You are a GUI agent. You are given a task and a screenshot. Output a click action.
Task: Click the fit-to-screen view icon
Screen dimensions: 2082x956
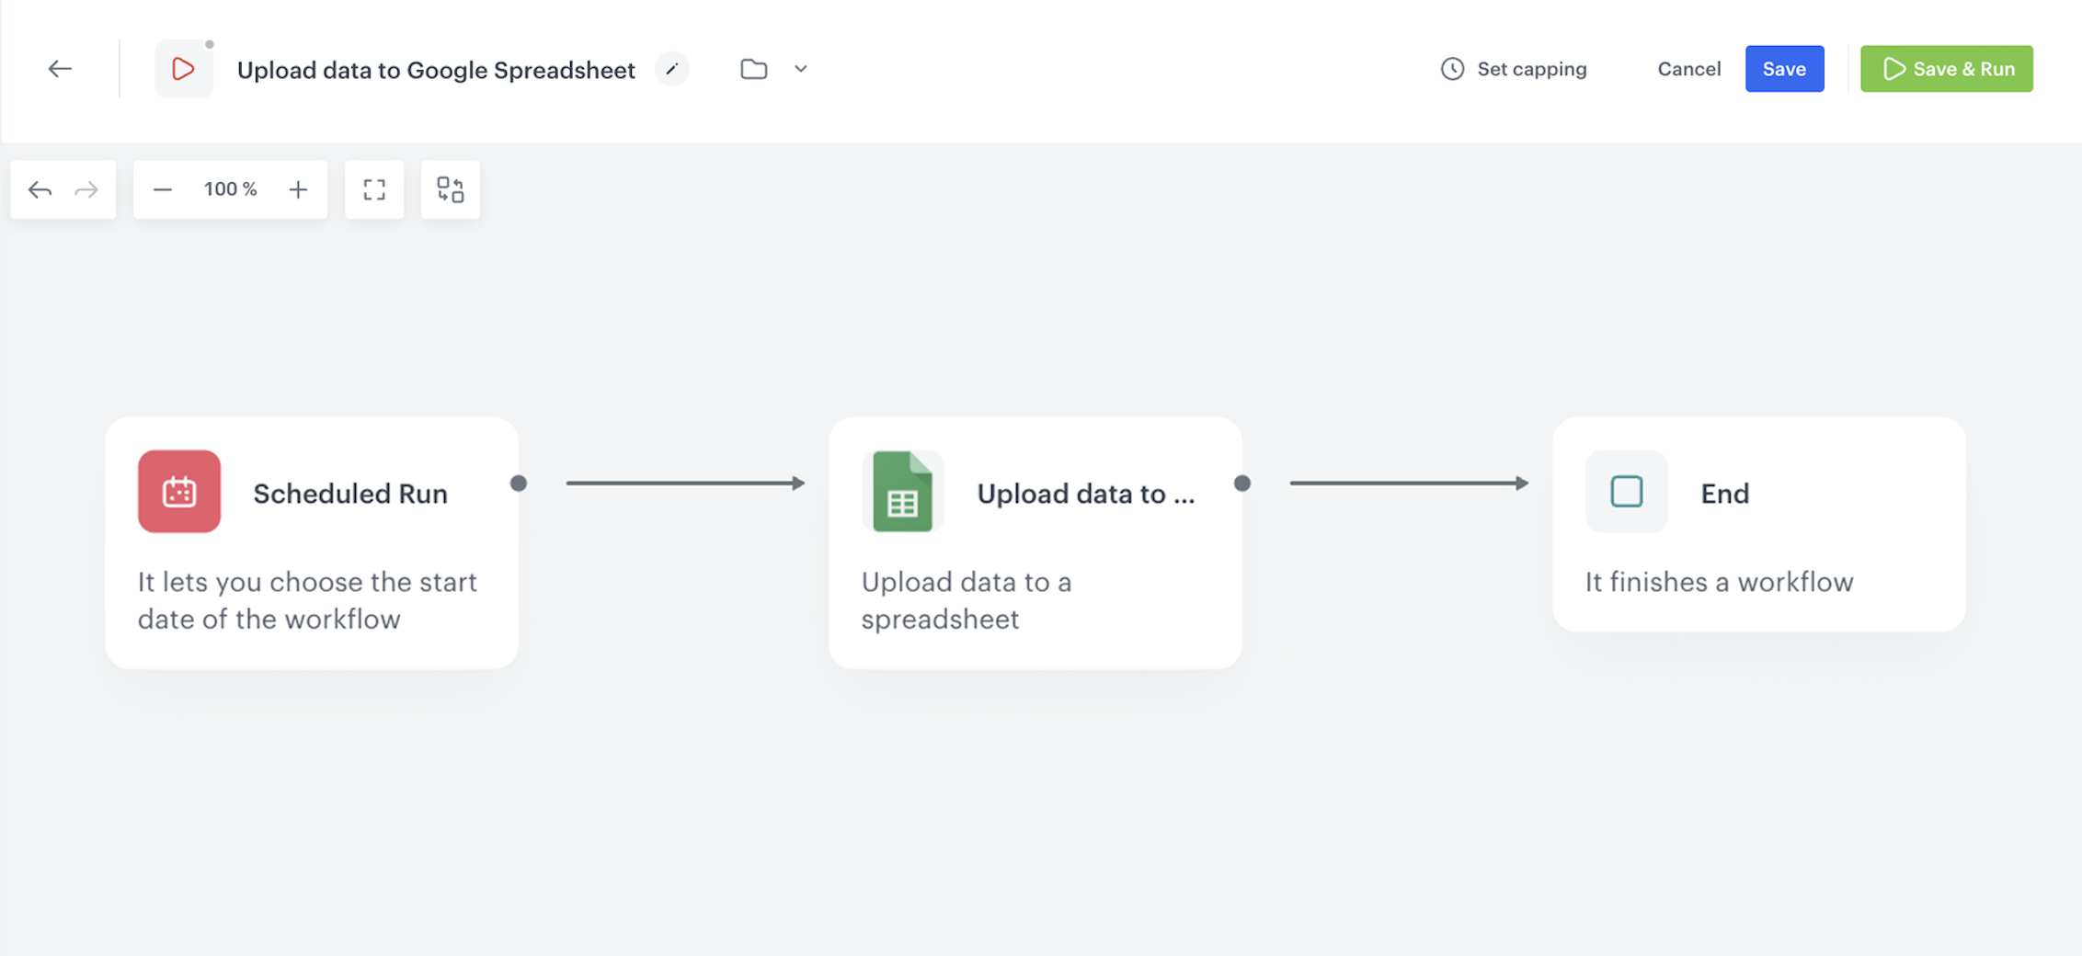pyautogui.click(x=373, y=189)
